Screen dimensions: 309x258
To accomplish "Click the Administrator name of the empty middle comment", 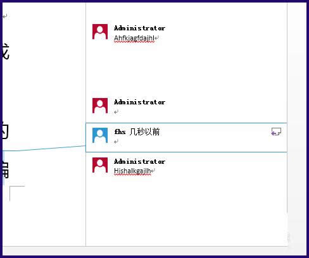I will pyautogui.click(x=139, y=102).
